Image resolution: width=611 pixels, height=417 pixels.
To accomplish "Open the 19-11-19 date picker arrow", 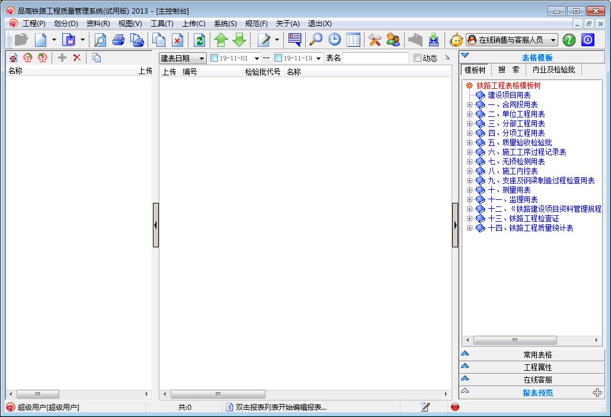I will (x=319, y=59).
